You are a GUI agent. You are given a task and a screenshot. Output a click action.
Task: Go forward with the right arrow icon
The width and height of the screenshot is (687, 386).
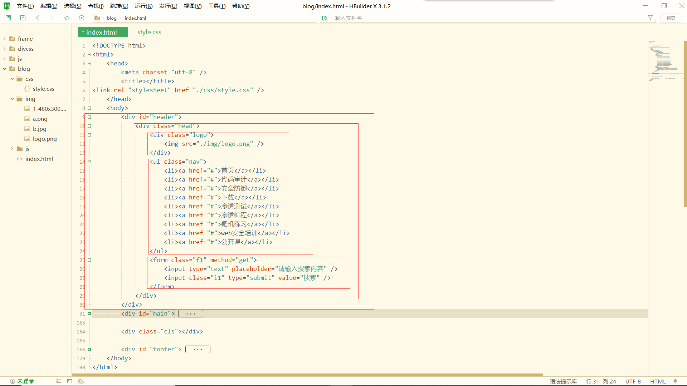[x=52, y=18]
